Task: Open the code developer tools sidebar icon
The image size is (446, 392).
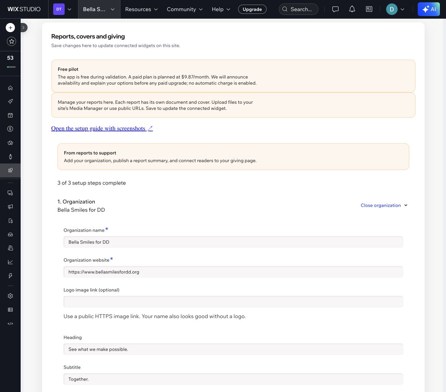Action: tap(10, 323)
